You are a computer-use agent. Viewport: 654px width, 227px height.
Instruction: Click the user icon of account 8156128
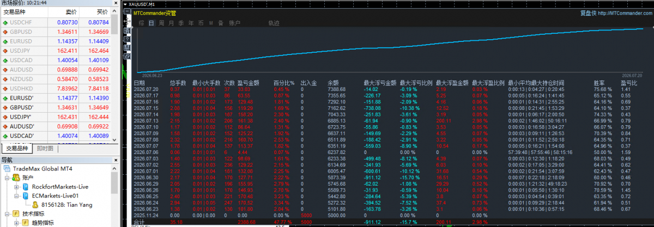(x=35, y=205)
